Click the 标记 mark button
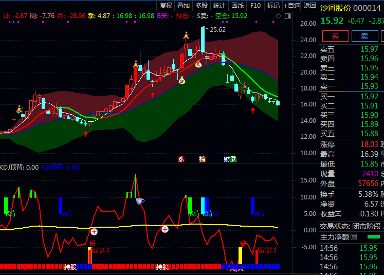 (273, 5)
